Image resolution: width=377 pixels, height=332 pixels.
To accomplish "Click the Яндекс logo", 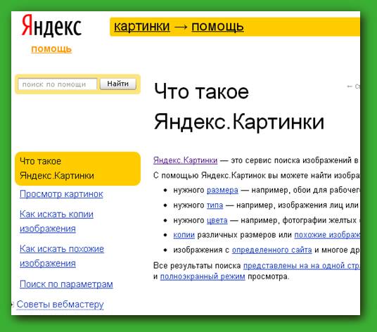I will pyautogui.click(x=51, y=26).
